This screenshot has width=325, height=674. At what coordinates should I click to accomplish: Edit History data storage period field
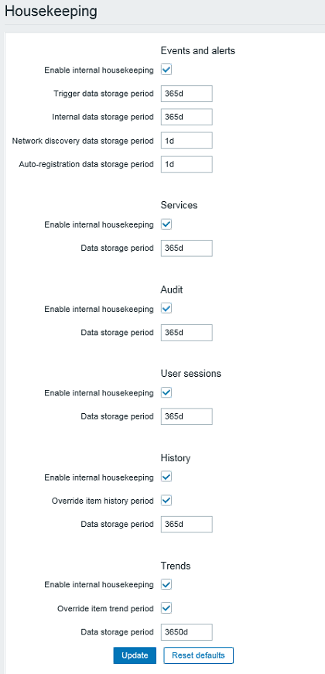[x=186, y=525]
